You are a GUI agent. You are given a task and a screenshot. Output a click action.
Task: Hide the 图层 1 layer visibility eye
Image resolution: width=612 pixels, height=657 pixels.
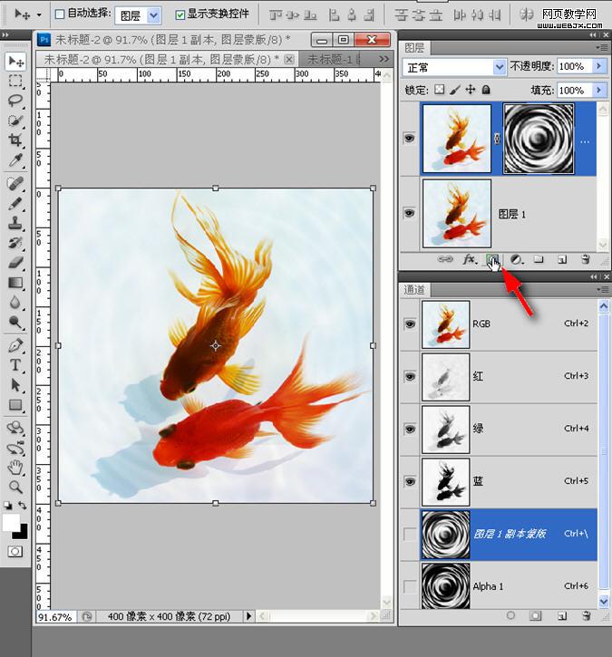(409, 213)
